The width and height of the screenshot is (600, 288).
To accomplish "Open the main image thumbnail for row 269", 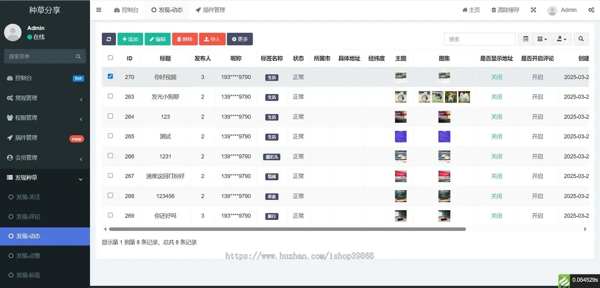I will [x=400, y=215].
